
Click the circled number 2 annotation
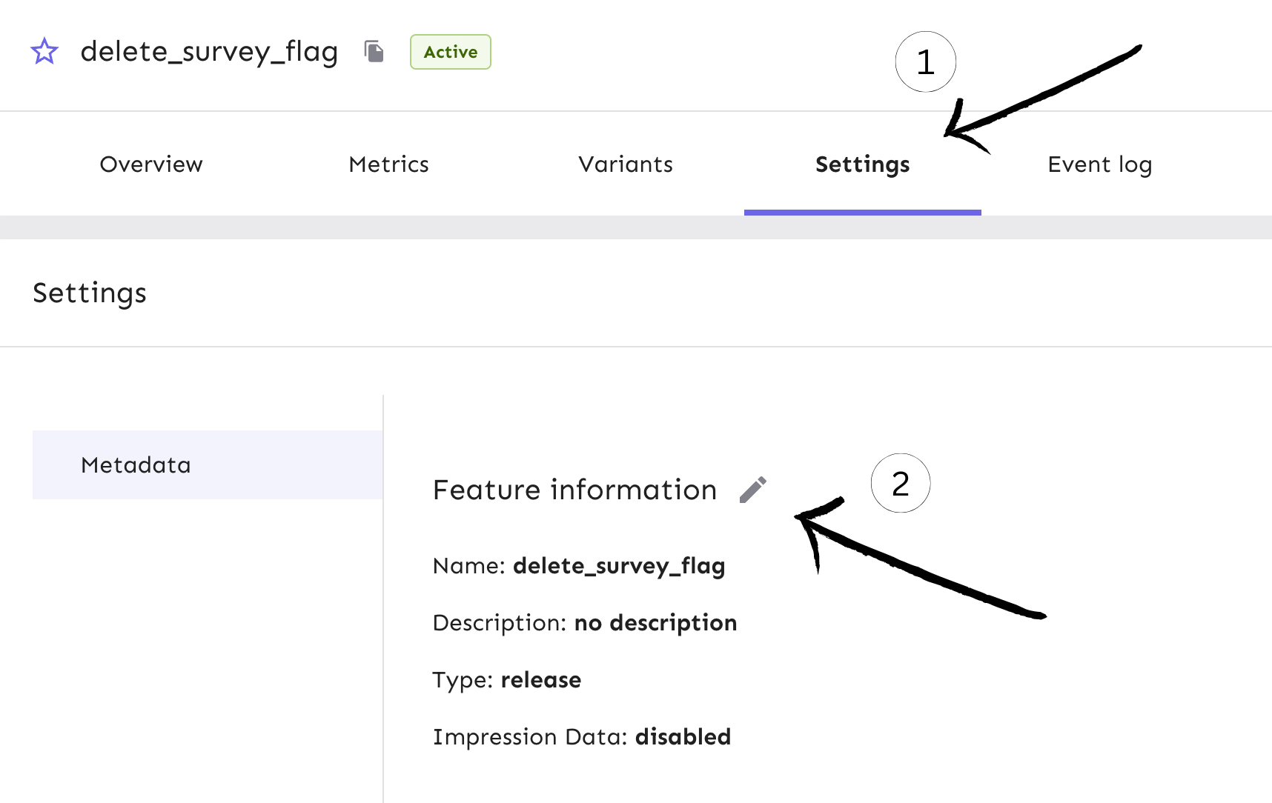click(901, 483)
